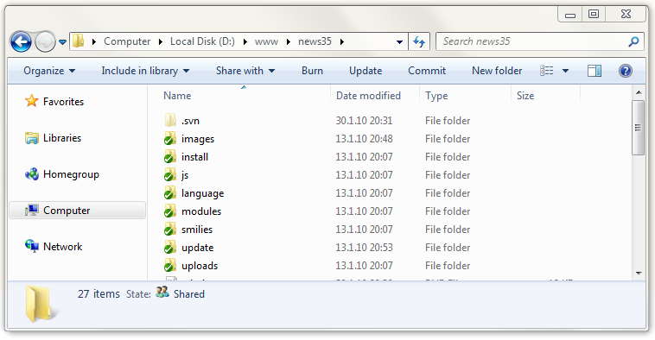Select the uploads folder icon
655x340 pixels.
(x=170, y=266)
